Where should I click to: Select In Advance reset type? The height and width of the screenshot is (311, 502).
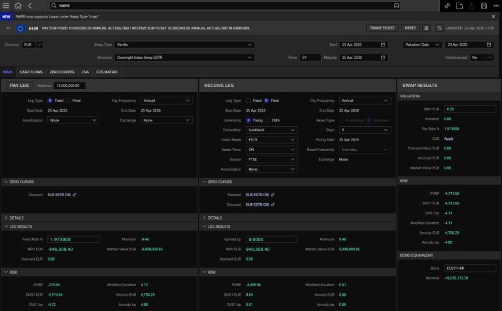[x=342, y=120]
